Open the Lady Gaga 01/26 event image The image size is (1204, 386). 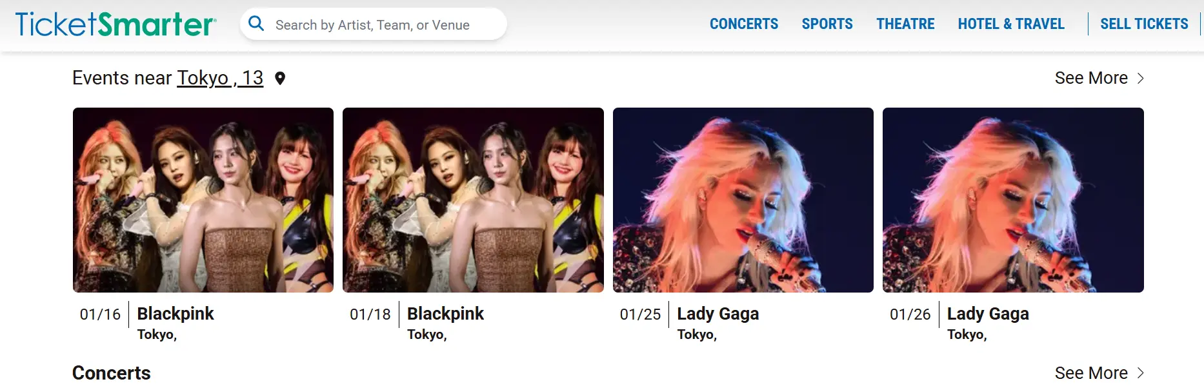click(1013, 200)
